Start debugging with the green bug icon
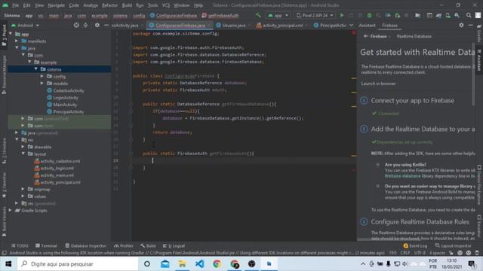Image resolution: width=483 pixels, height=271 pixels. (369, 15)
